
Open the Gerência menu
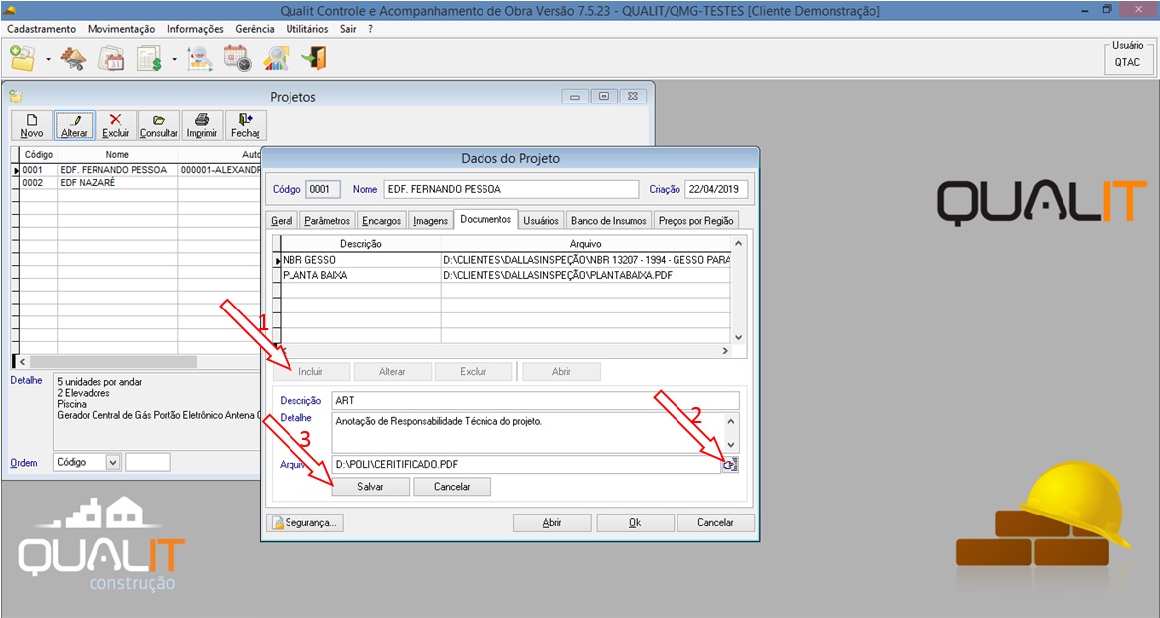coord(255,29)
